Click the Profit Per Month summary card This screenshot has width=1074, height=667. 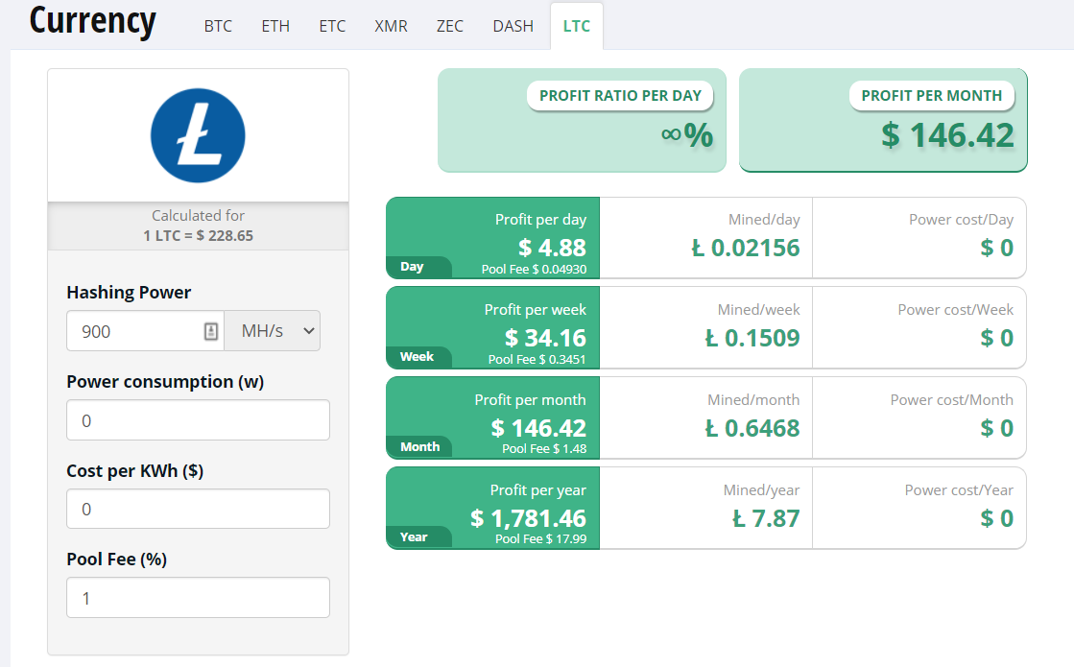pos(883,120)
